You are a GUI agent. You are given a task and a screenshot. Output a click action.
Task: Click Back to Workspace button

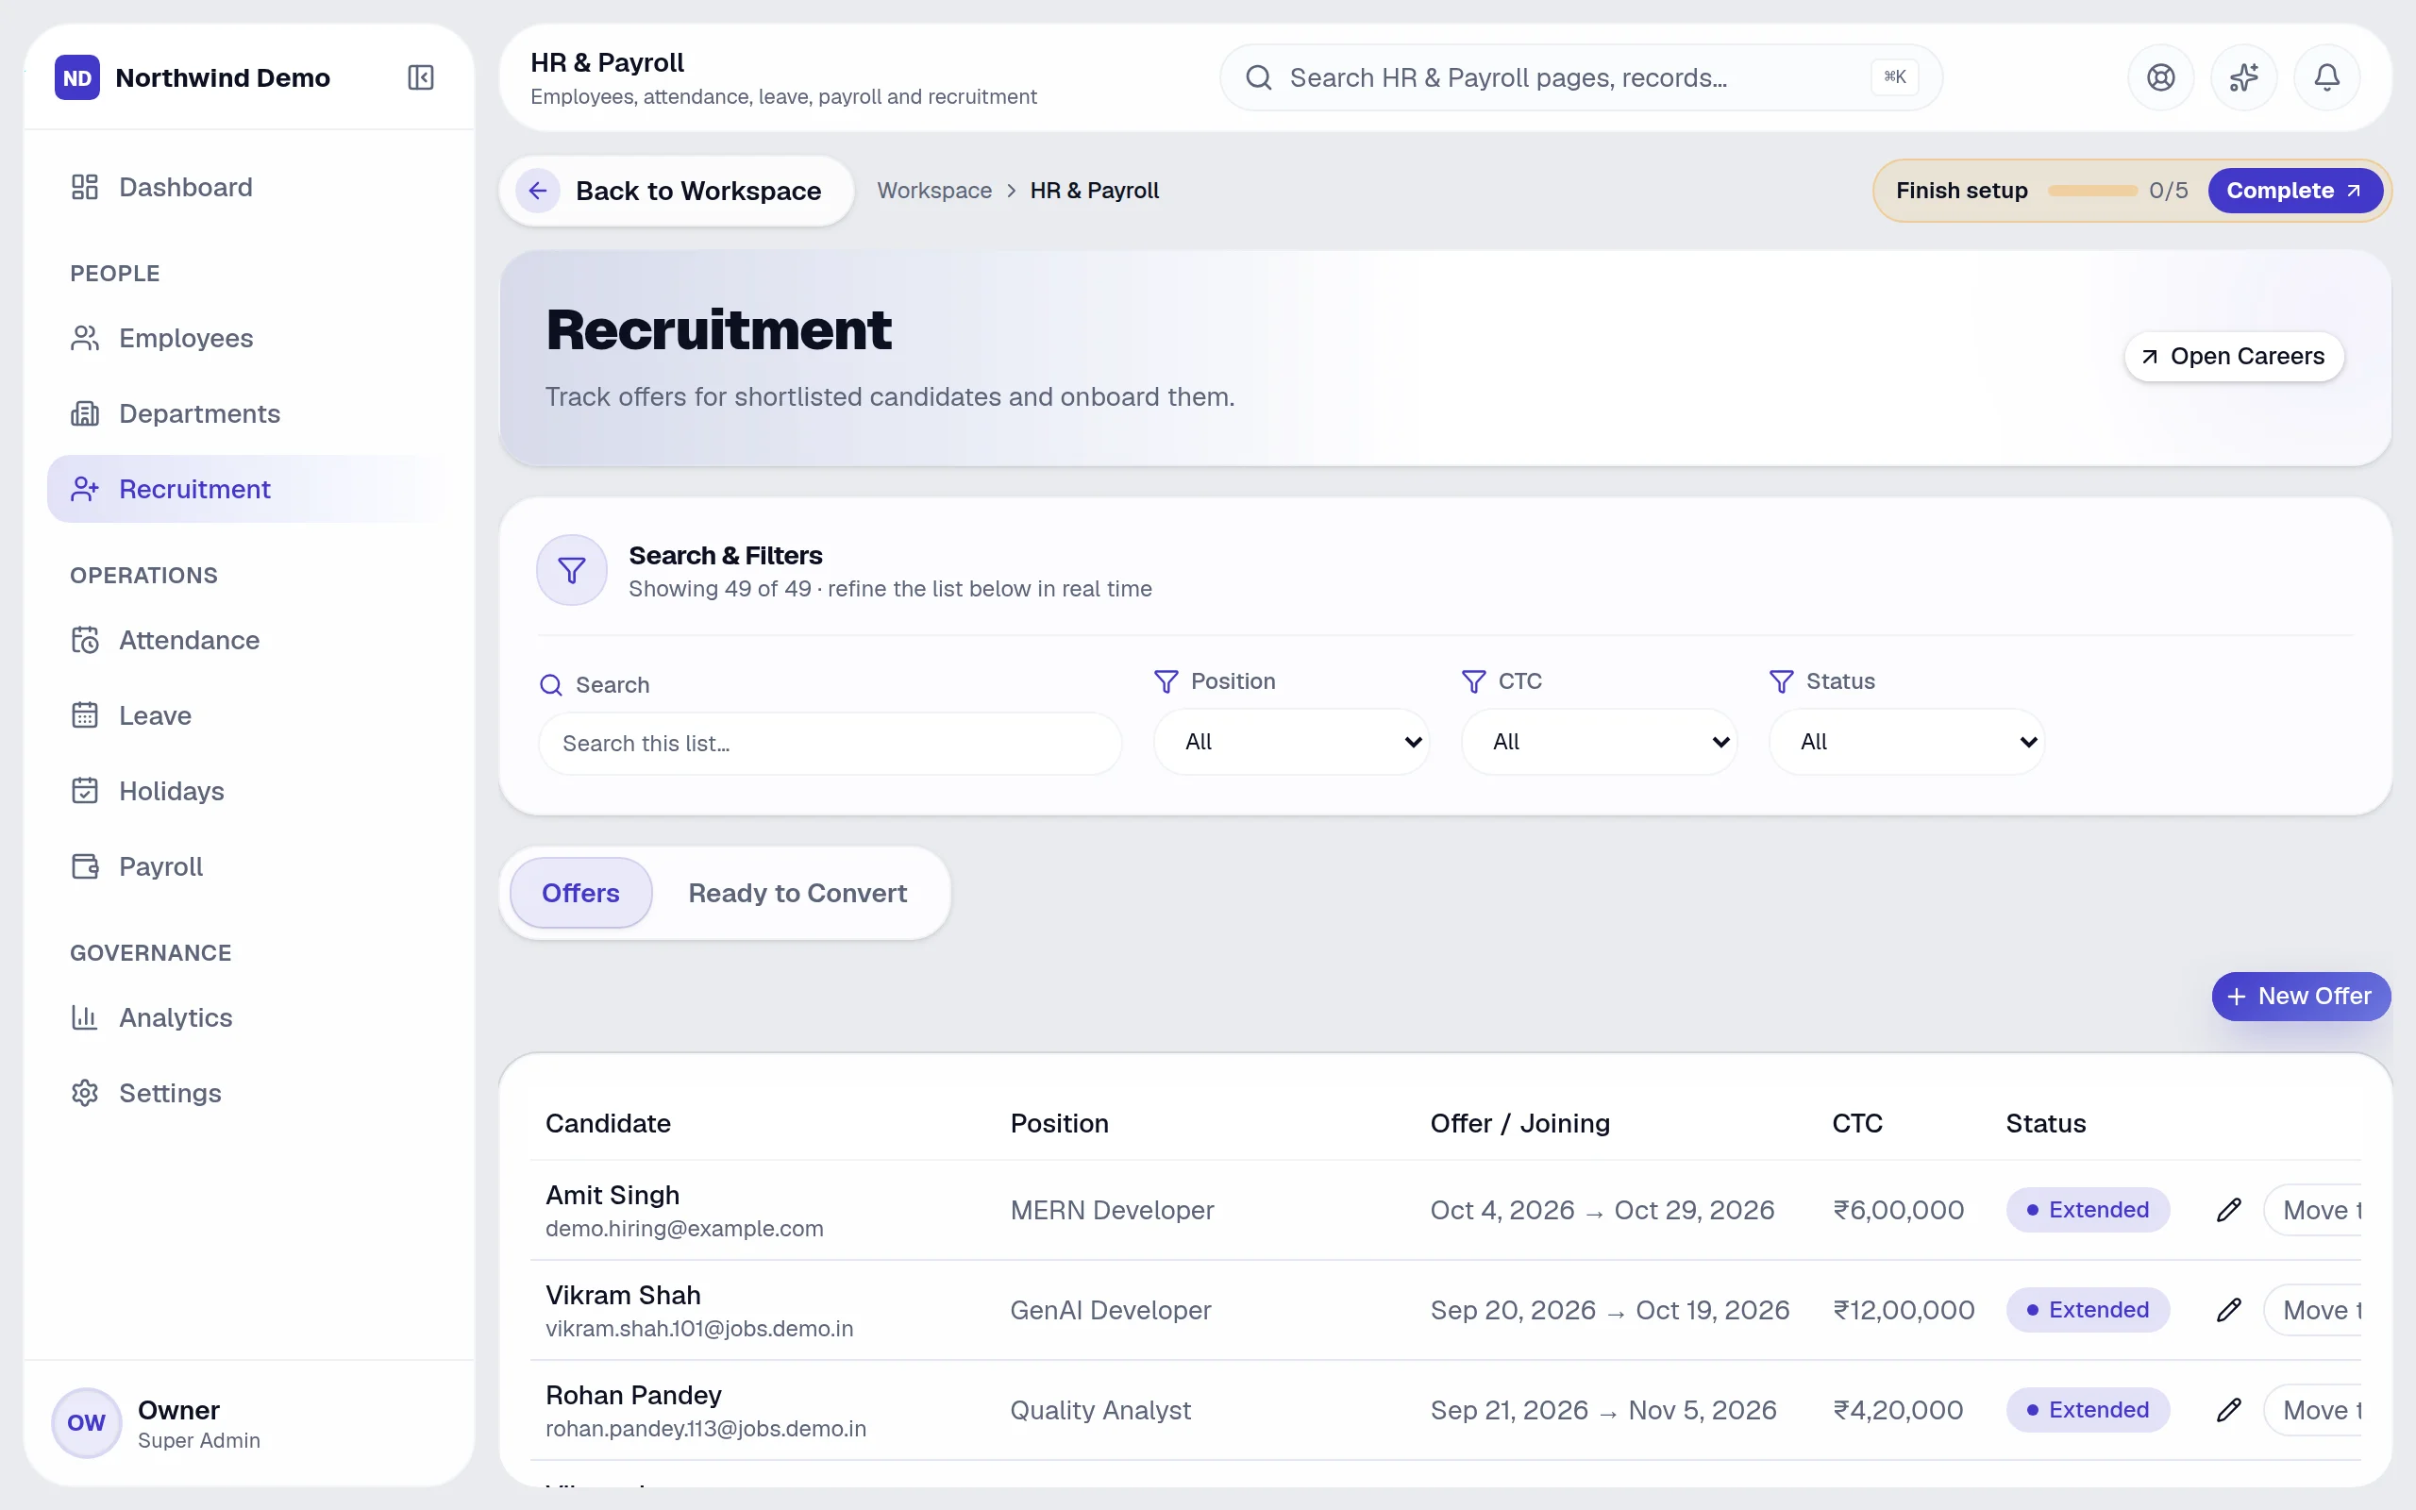677,191
